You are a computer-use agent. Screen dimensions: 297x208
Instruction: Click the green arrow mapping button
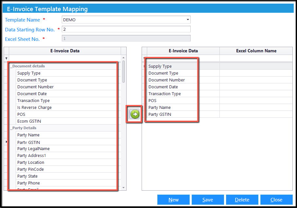134,114
